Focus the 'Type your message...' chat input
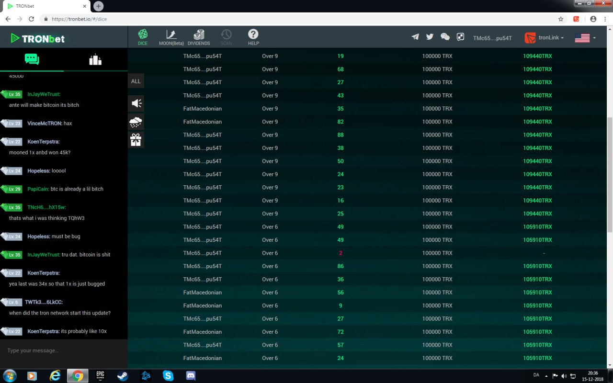Viewport: 613px width, 383px height. pyautogui.click(x=64, y=350)
